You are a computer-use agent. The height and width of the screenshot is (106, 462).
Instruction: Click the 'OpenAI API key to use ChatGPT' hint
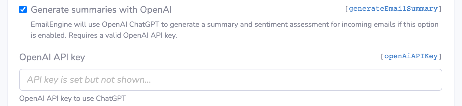pyautogui.click(x=72, y=99)
